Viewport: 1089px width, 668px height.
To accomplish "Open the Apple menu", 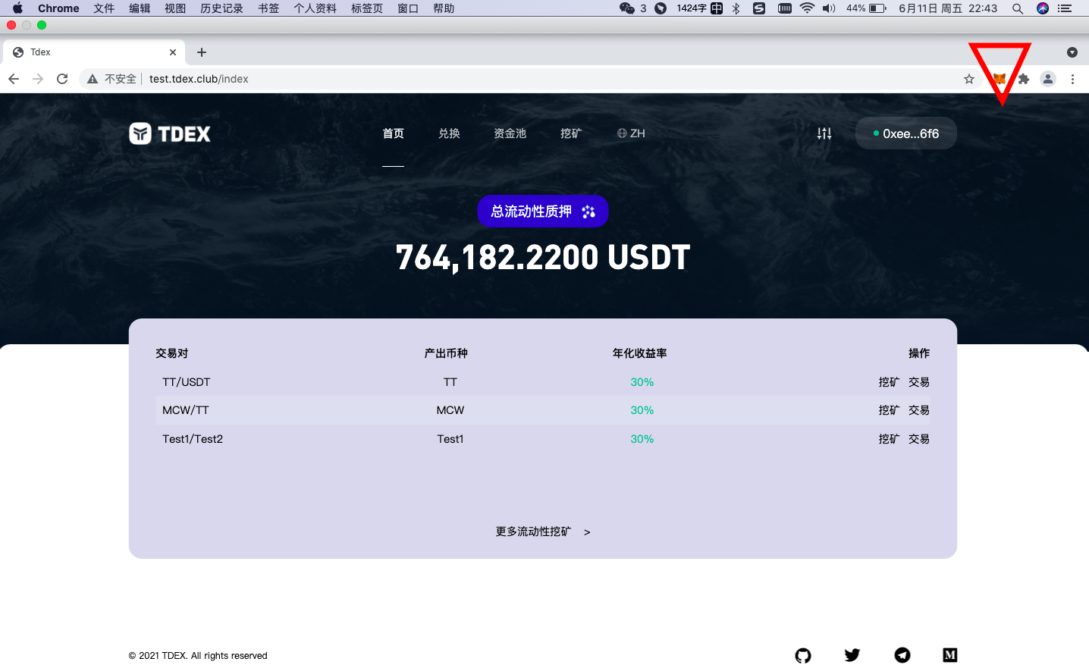I will pos(17,8).
